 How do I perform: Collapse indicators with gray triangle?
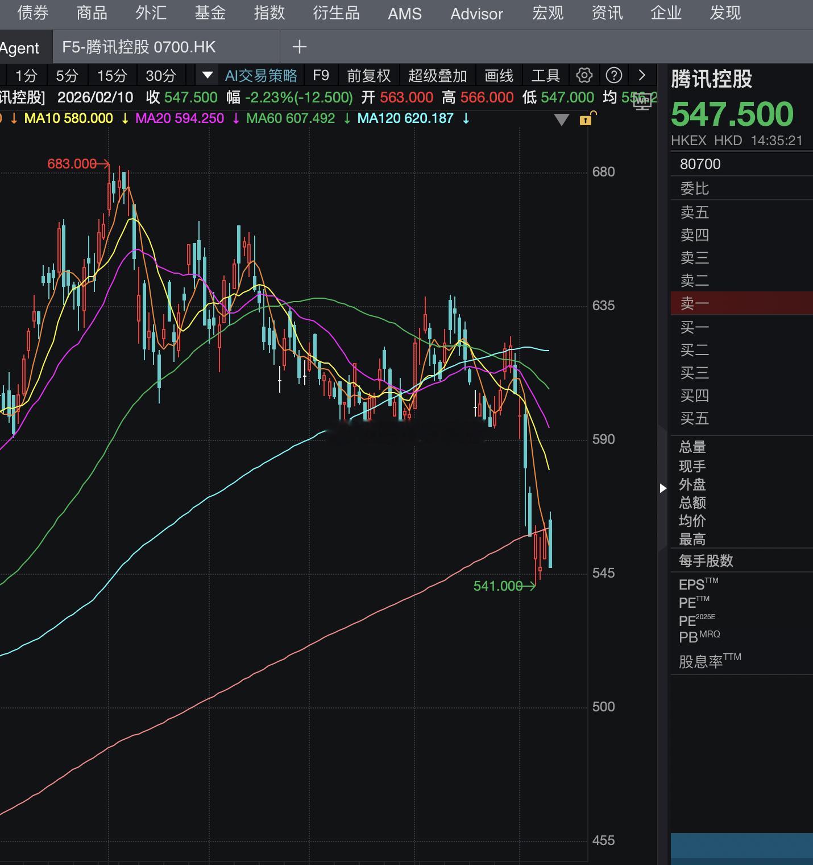(x=561, y=120)
